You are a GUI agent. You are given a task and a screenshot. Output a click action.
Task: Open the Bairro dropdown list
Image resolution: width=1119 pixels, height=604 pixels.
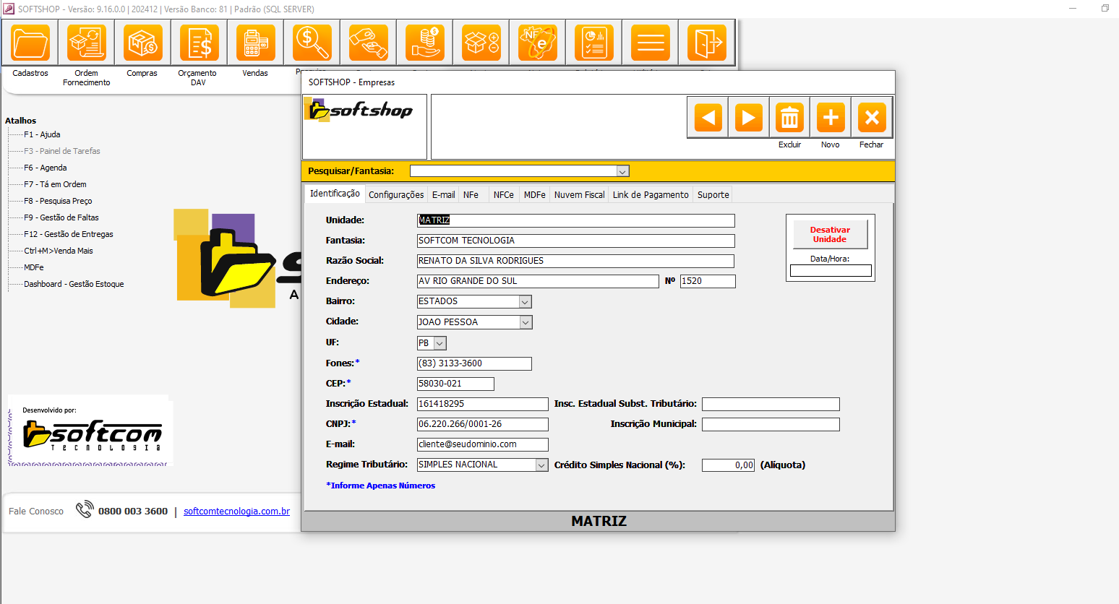click(x=526, y=302)
